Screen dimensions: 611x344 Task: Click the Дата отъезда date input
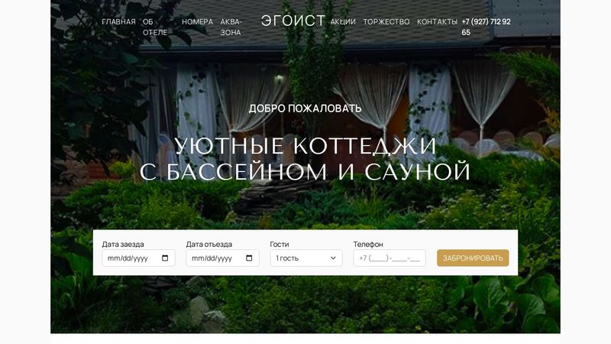tap(222, 258)
